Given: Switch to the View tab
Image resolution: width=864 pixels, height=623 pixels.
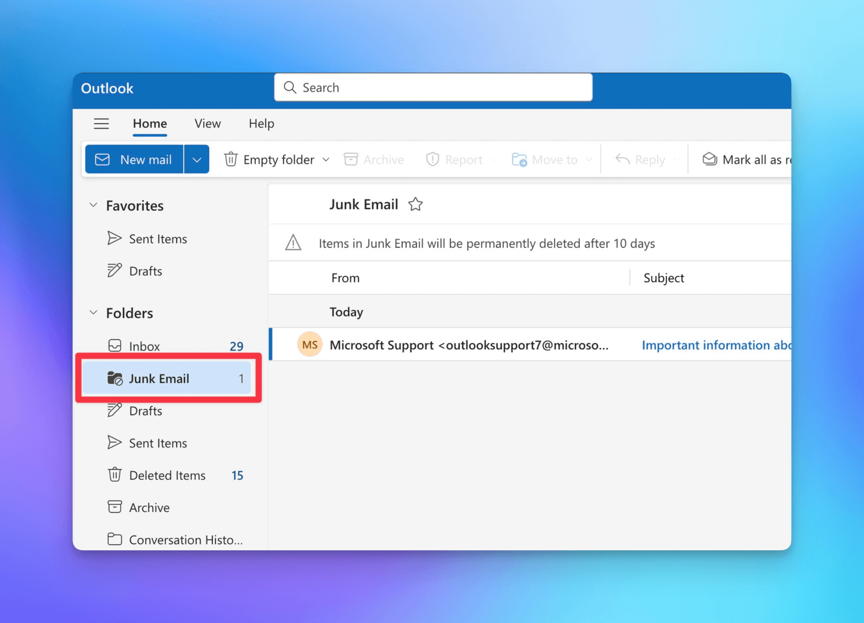Looking at the screenshot, I should coord(208,124).
